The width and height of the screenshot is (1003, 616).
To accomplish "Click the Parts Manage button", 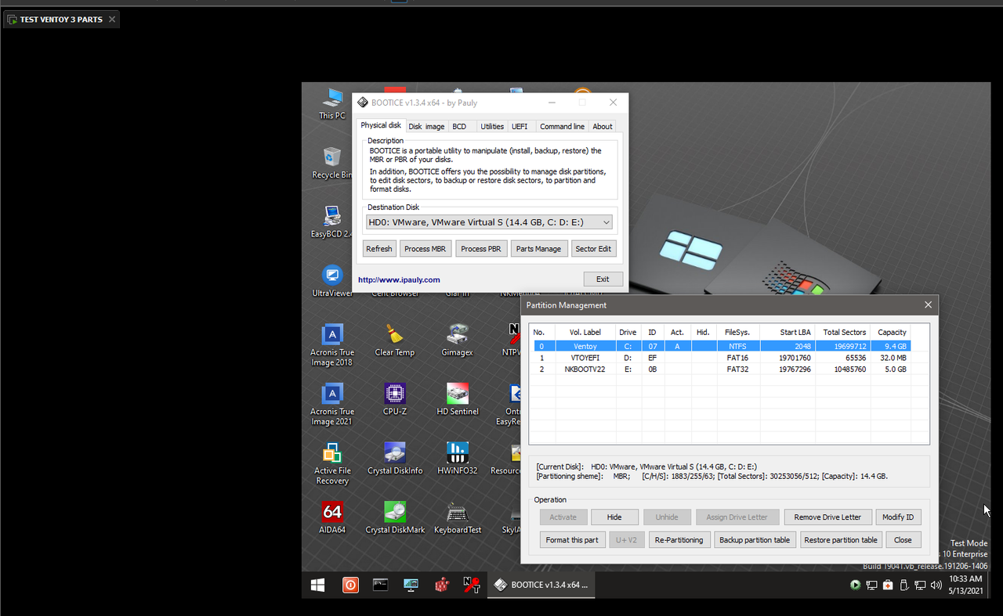I will pyautogui.click(x=538, y=249).
